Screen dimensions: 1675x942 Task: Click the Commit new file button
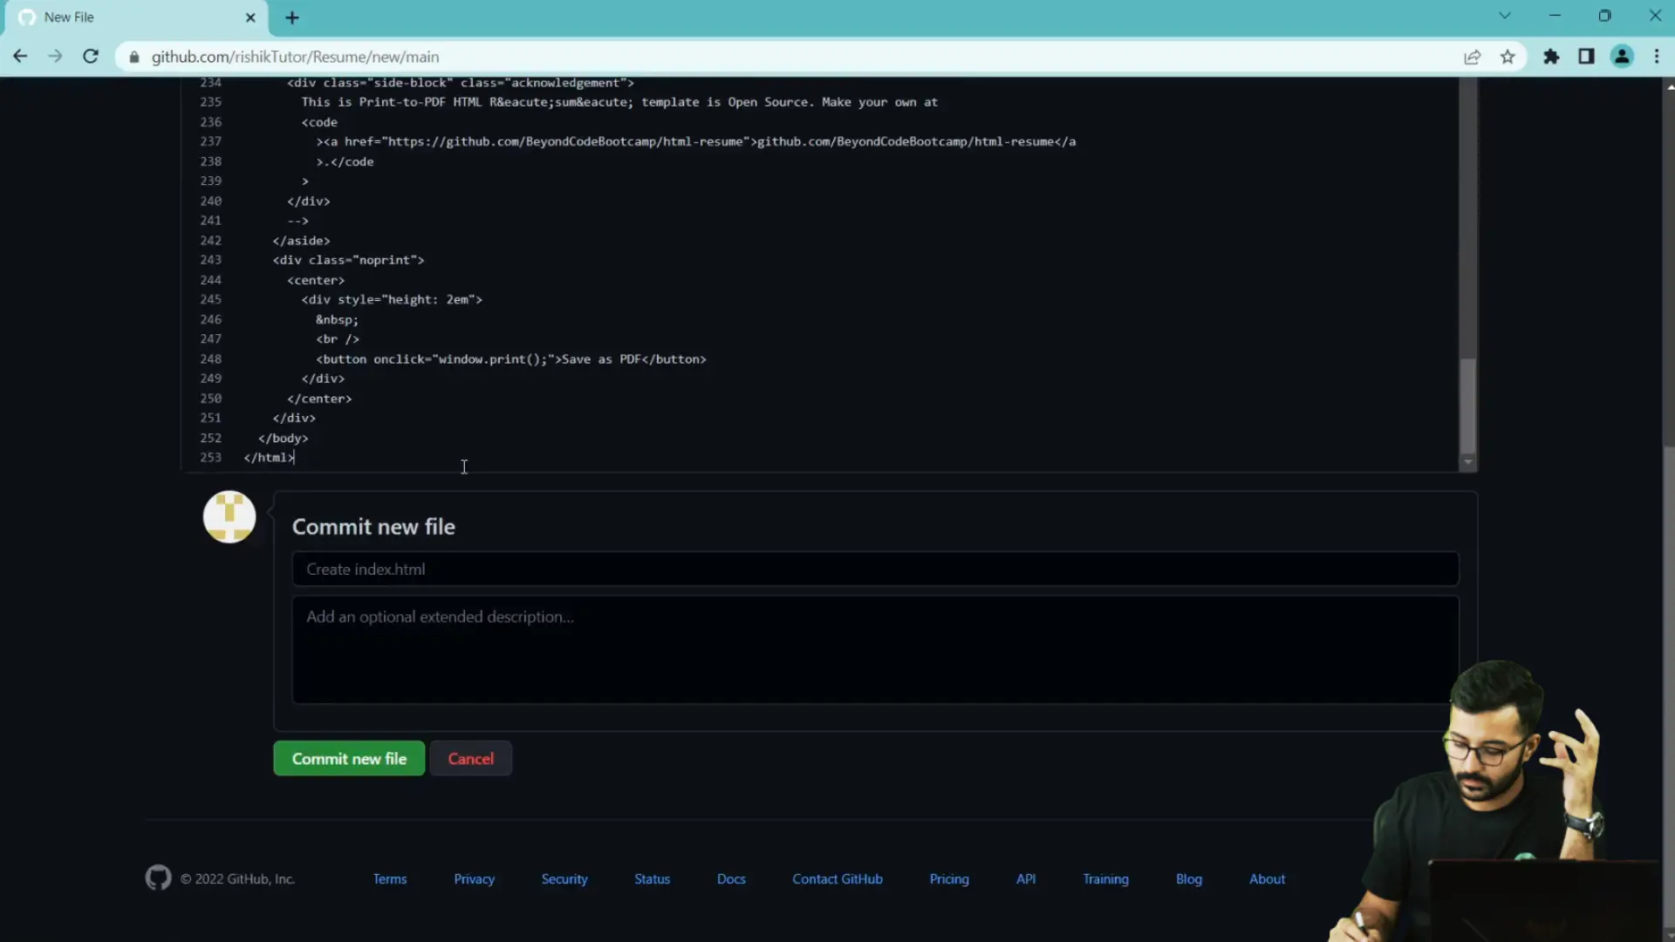pyautogui.click(x=349, y=759)
